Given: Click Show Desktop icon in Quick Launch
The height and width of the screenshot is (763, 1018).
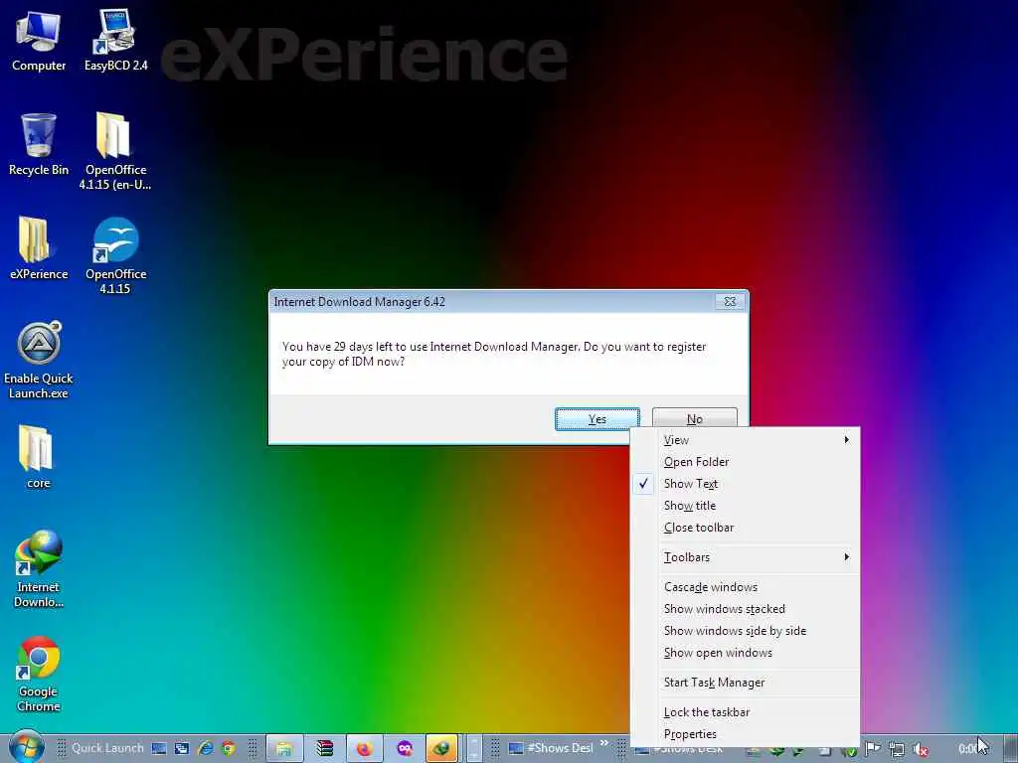Looking at the screenshot, I should click(x=159, y=748).
